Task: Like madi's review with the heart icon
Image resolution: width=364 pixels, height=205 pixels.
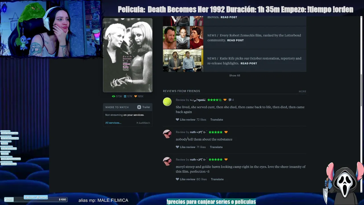Action: coord(177,120)
